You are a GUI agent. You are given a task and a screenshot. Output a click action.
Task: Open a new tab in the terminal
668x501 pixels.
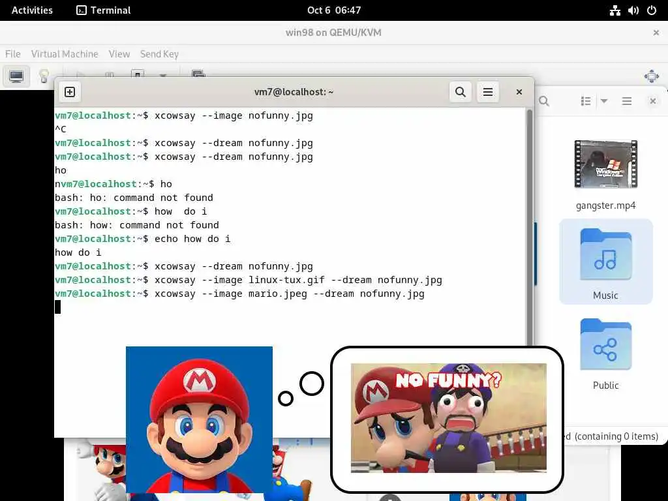click(x=70, y=91)
